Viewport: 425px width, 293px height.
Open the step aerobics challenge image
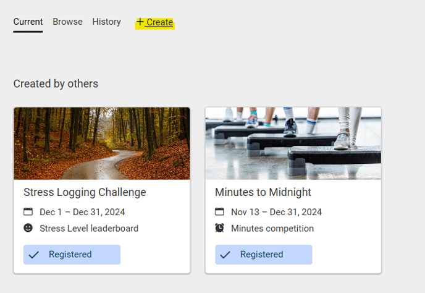[x=293, y=143]
